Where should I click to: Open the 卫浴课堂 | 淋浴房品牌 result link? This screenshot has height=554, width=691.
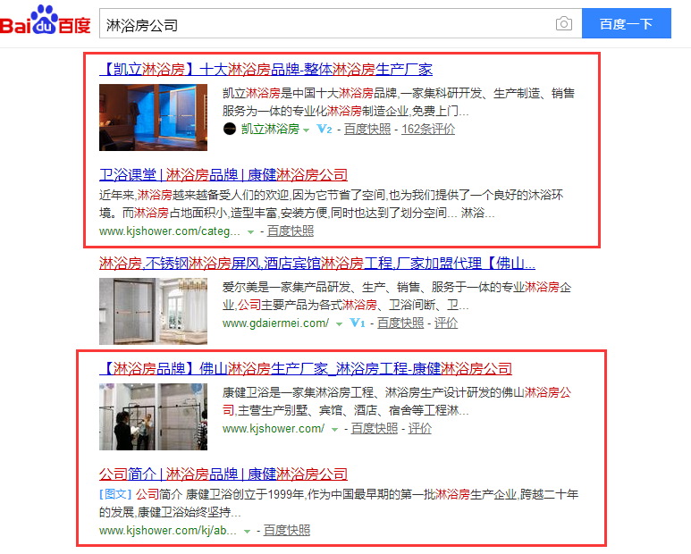click(223, 175)
